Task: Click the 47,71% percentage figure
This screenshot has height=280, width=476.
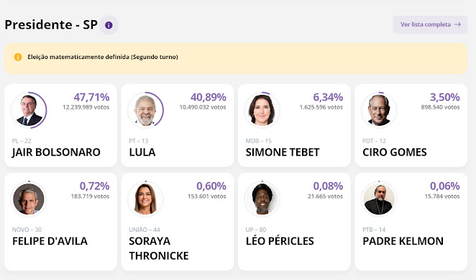Action: coord(91,97)
